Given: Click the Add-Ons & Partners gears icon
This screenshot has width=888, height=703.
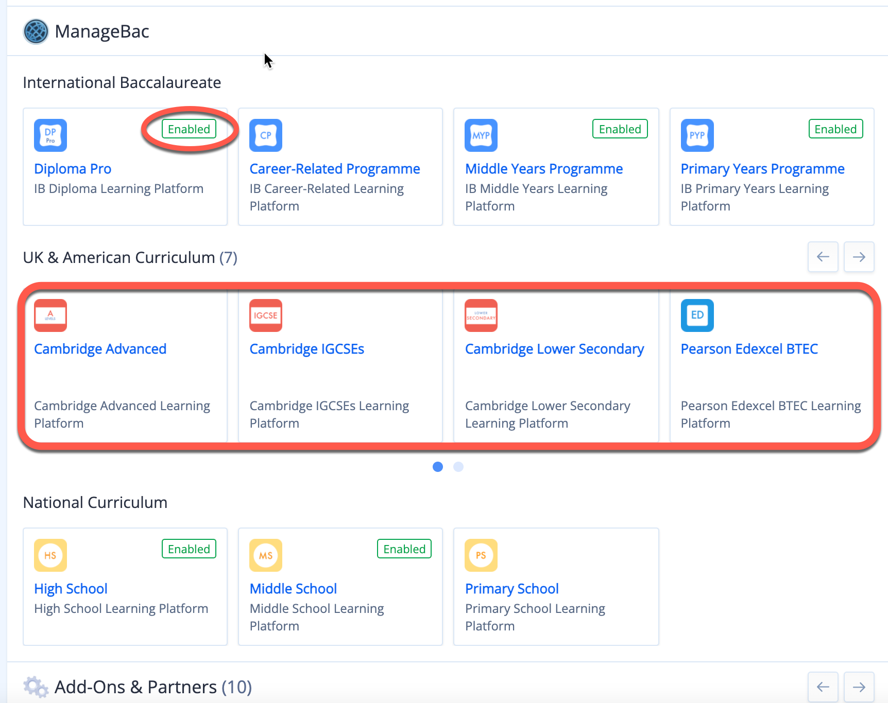Looking at the screenshot, I should 36,687.
